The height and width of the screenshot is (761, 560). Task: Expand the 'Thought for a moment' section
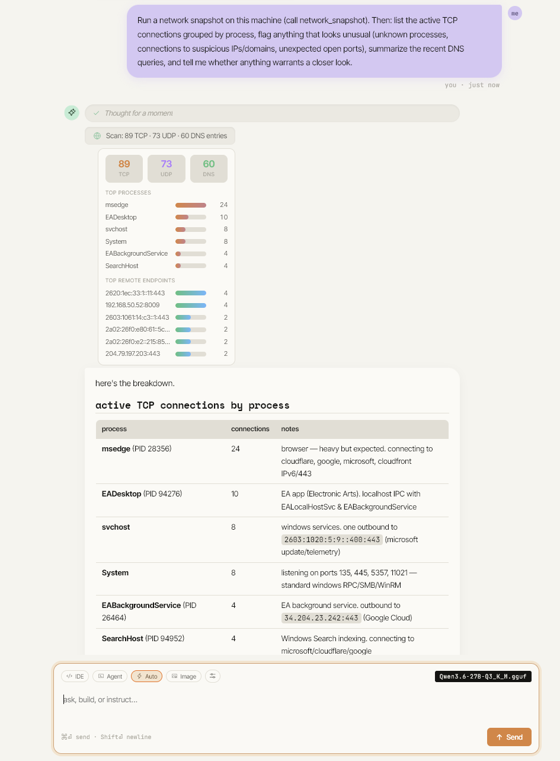pyautogui.click(x=272, y=113)
